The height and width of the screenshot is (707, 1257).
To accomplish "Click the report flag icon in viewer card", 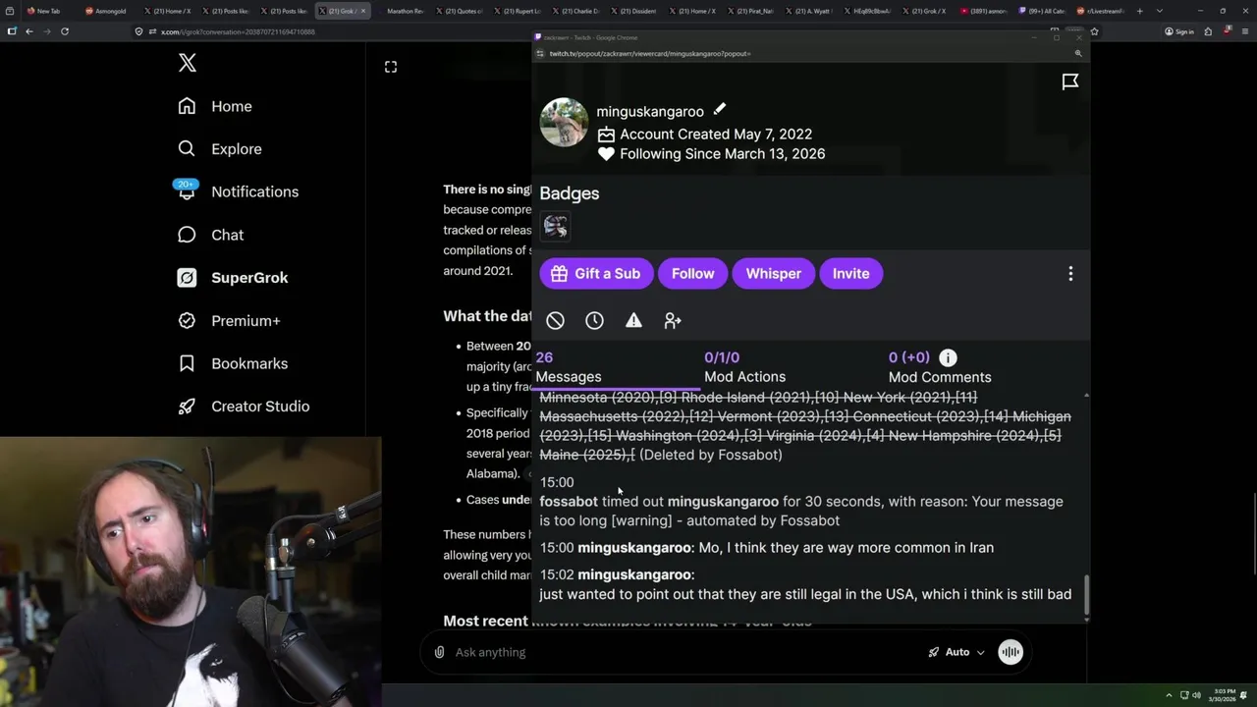I will (x=1070, y=82).
